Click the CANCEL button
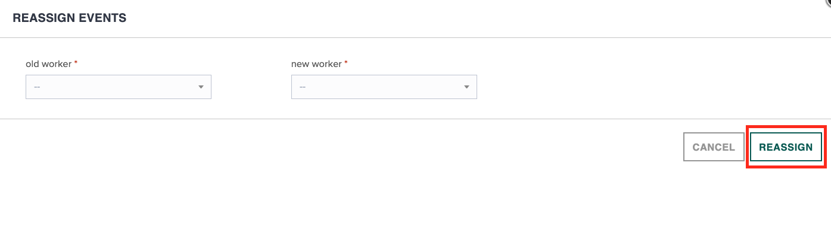 [714, 147]
